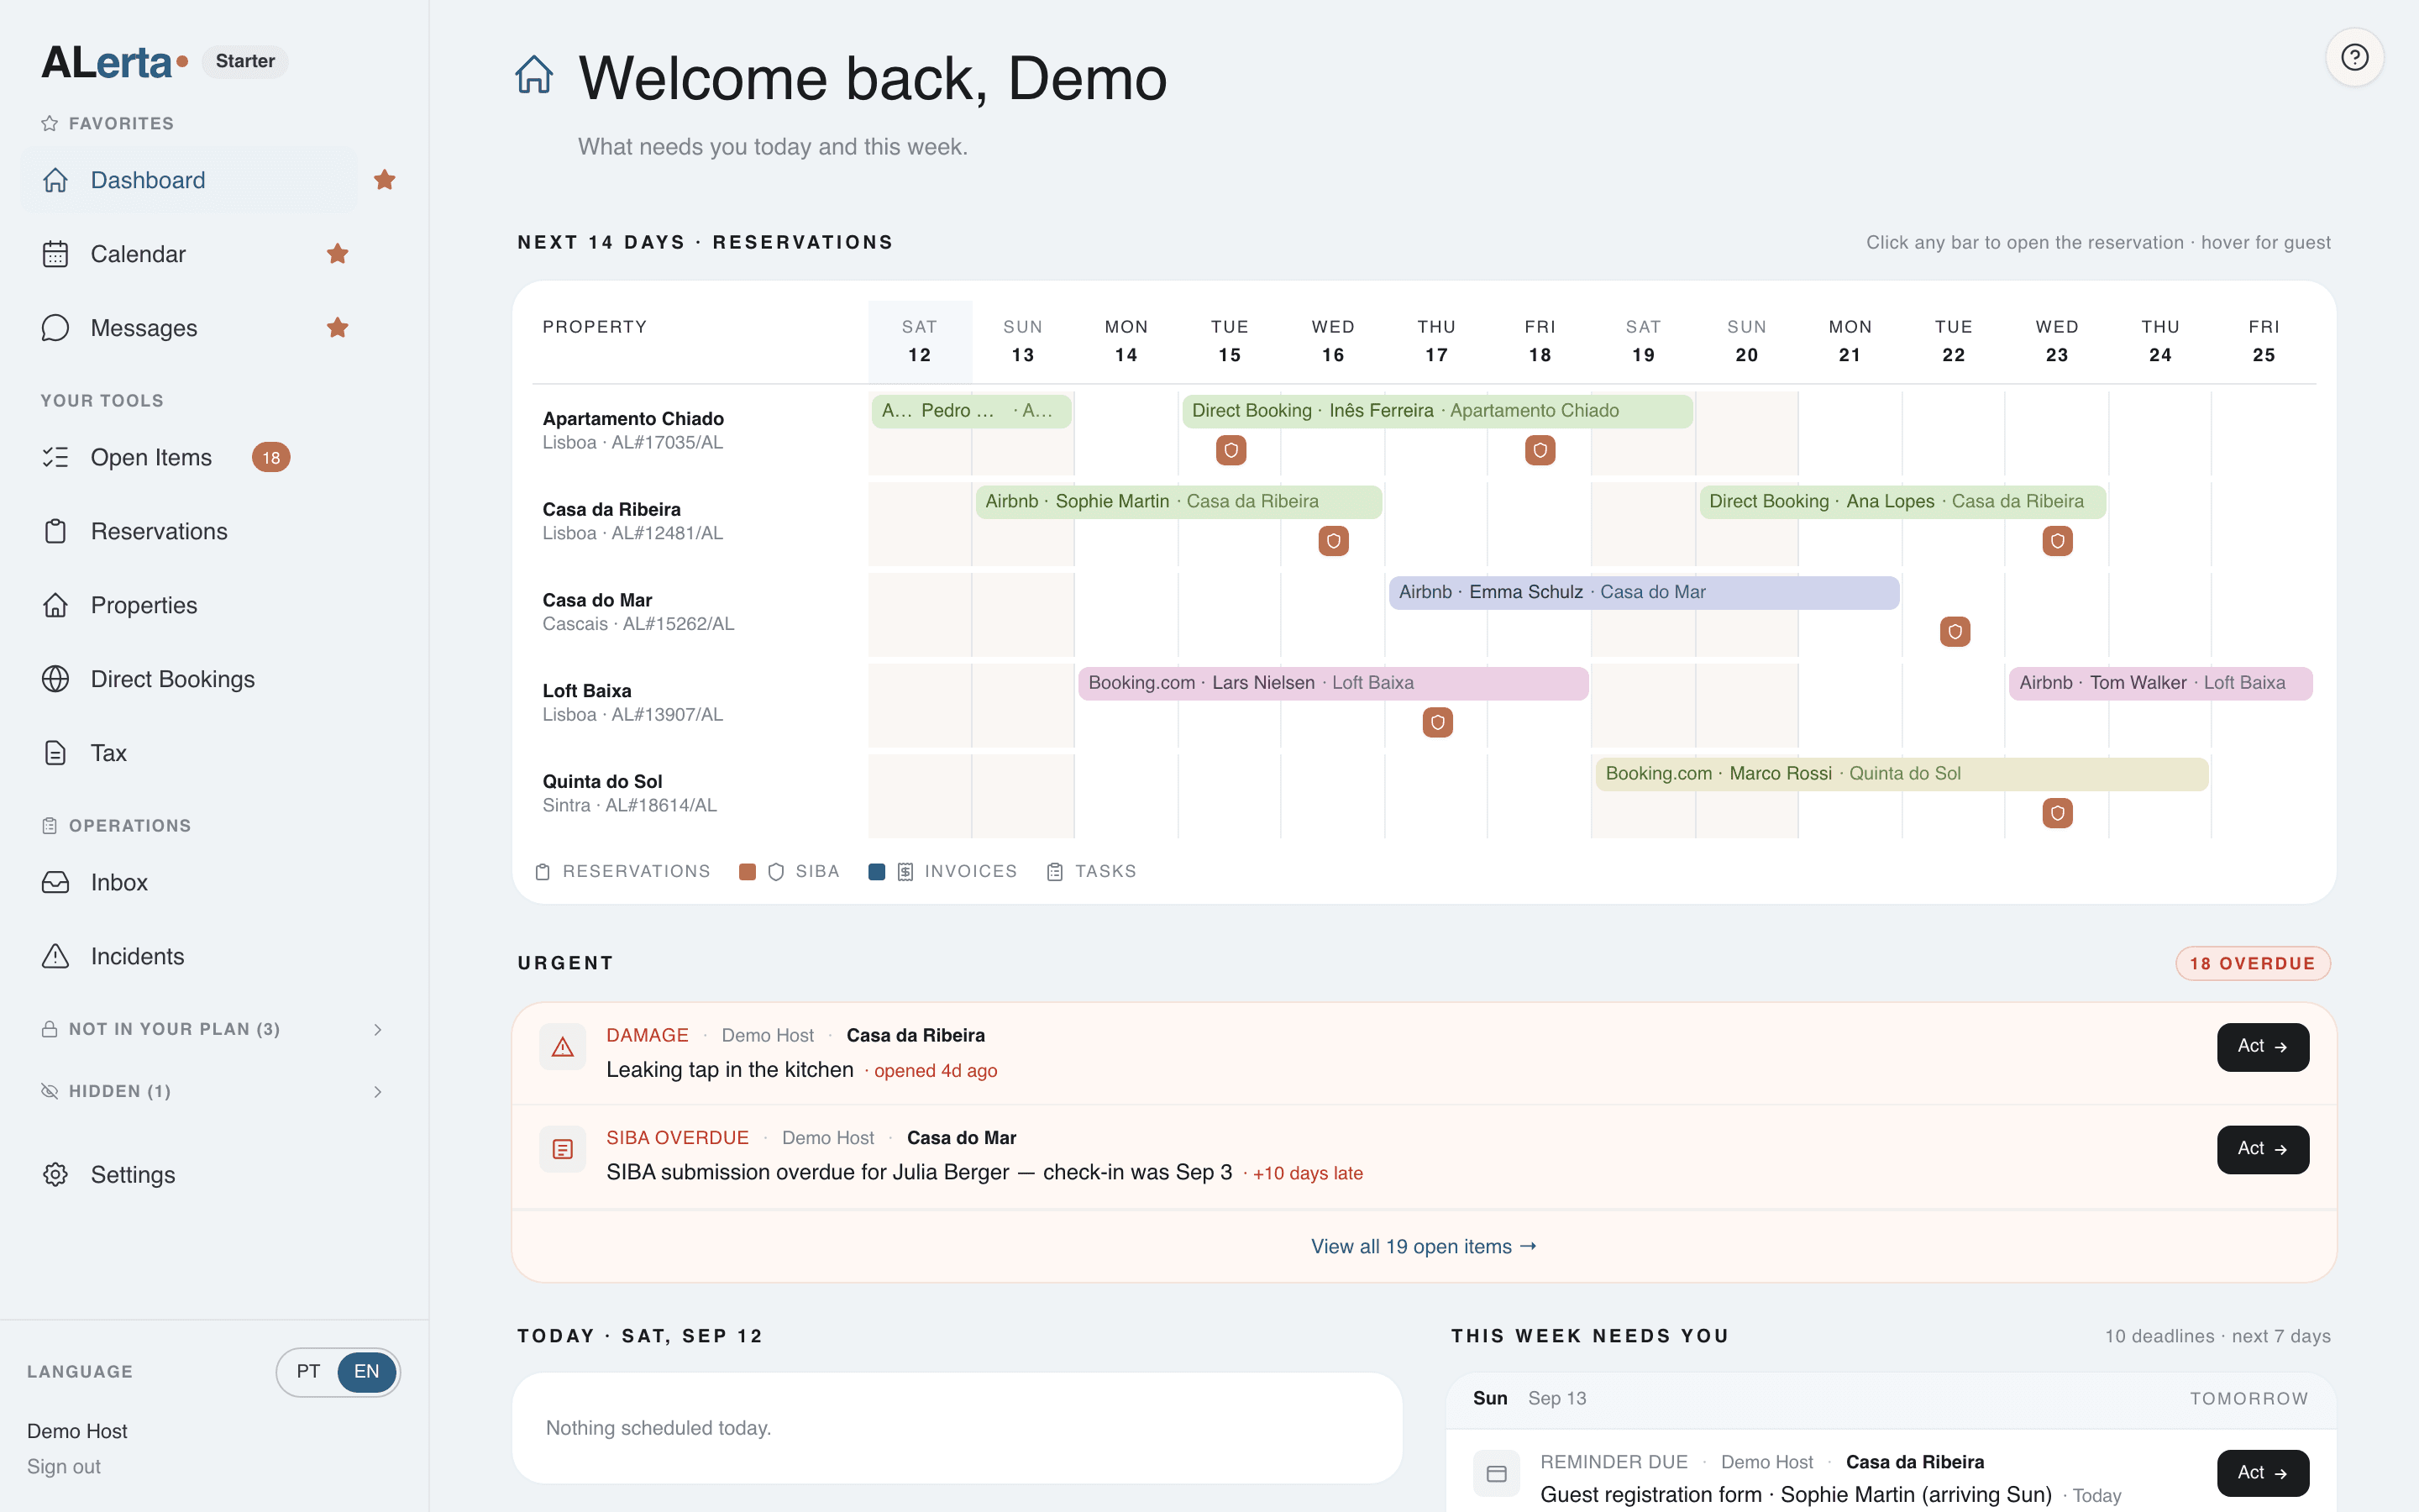Click SIBA shield on Quinta do Sol Wed 23

click(x=2057, y=813)
